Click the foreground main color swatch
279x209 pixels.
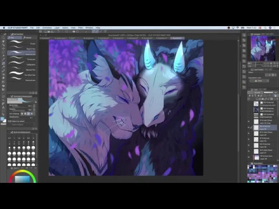point(2,119)
